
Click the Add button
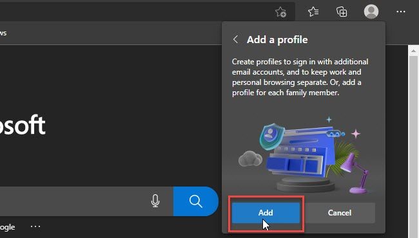click(266, 213)
